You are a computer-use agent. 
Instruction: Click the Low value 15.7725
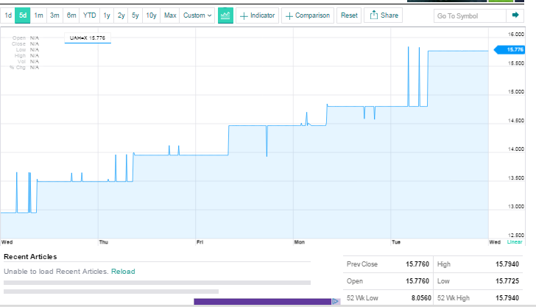coord(507,281)
